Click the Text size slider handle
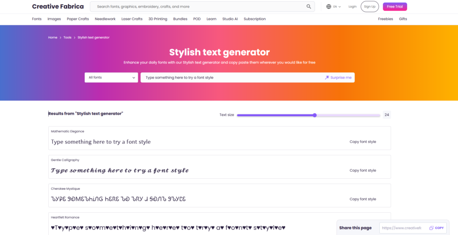458x235 pixels. (314, 115)
